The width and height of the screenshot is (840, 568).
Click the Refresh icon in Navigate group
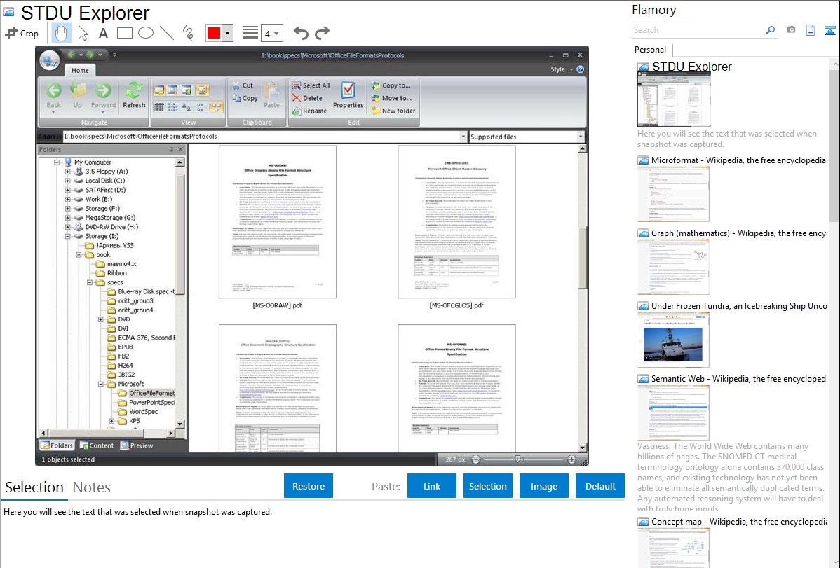point(134,90)
